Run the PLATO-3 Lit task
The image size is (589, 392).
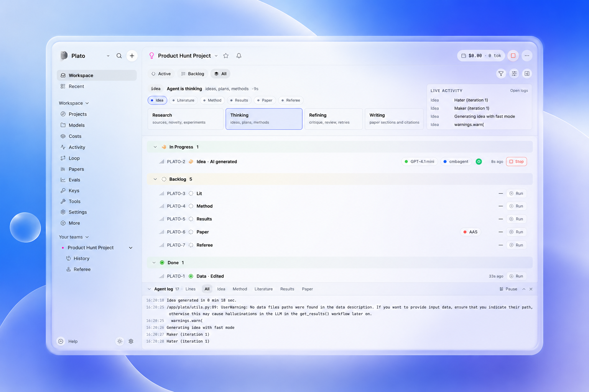click(x=517, y=194)
